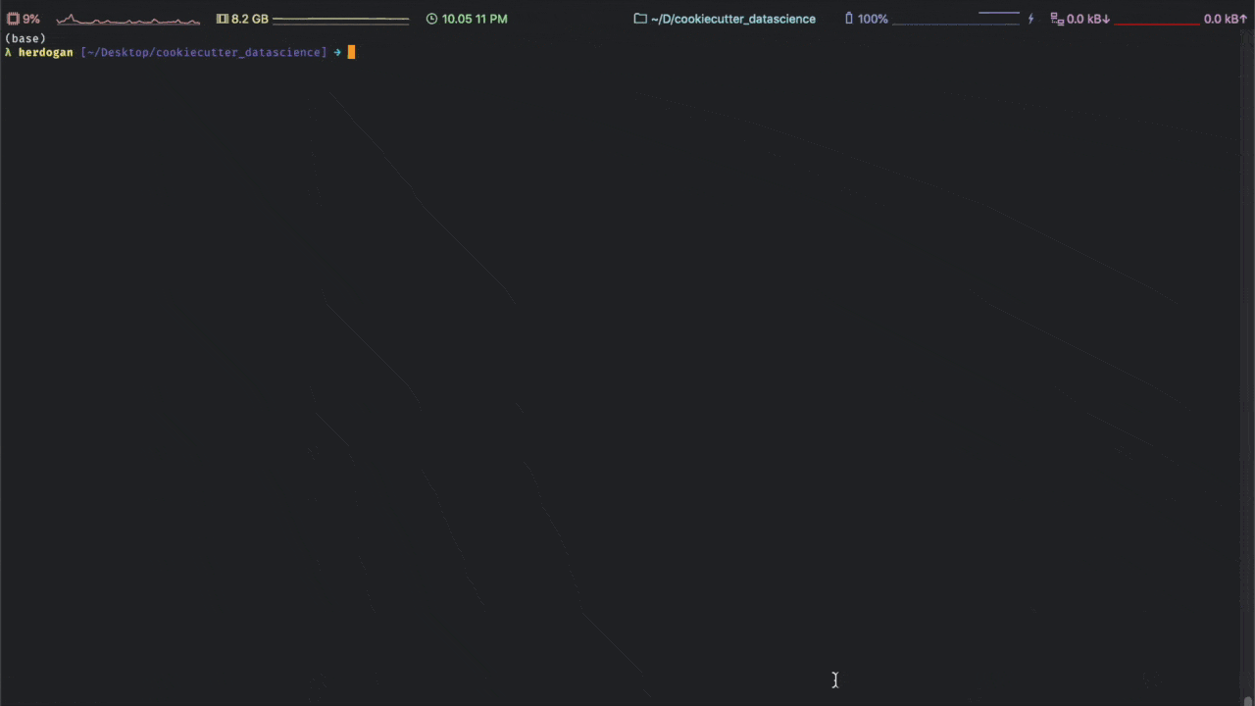Click the folder icon in status bar
The image size is (1255, 706).
(640, 19)
